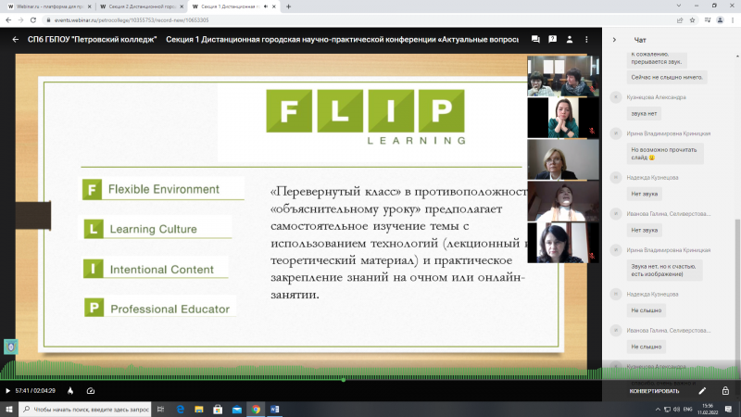Select the 'Секция 1 Дистанционная' active tab
The width and height of the screenshot is (741, 417).
click(x=227, y=6)
